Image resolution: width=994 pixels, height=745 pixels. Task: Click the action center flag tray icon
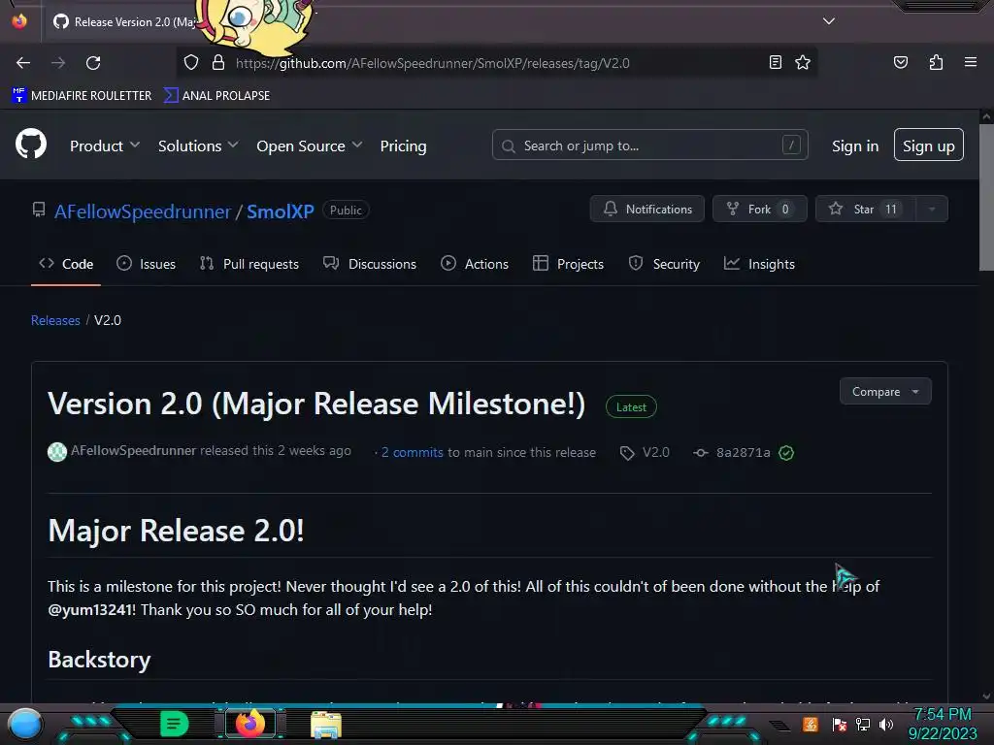(840, 725)
